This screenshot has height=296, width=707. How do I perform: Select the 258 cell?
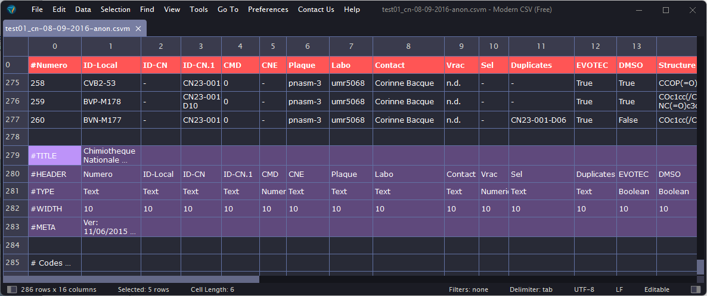click(x=55, y=83)
